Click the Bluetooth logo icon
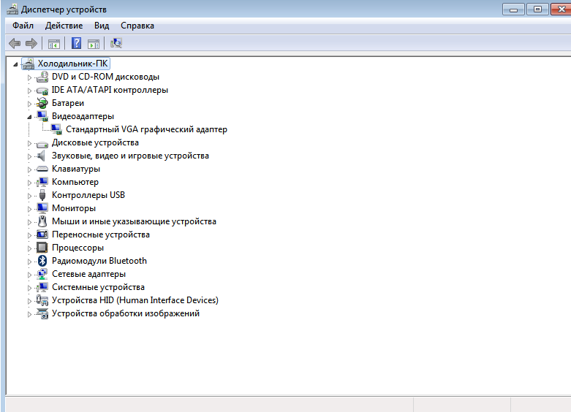 [x=42, y=261]
